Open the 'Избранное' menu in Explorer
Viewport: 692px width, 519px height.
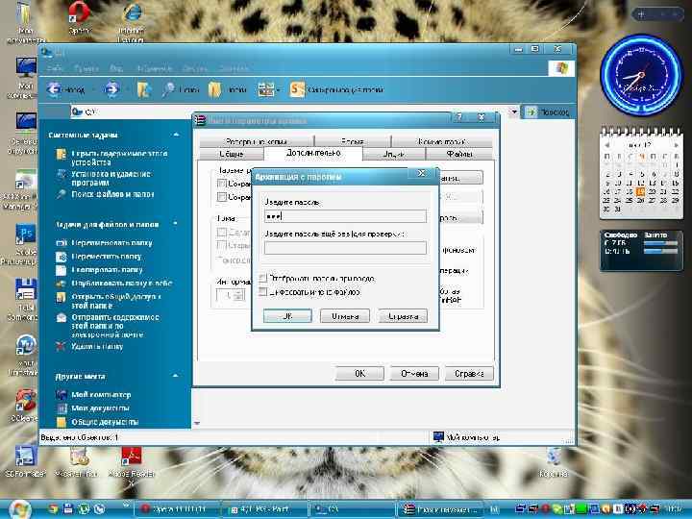[x=154, y=68]
